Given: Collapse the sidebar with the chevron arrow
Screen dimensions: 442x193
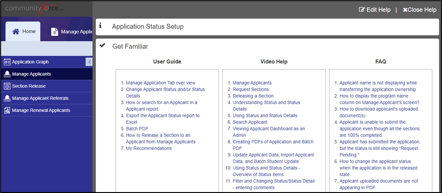Looking at the screenshot, I should coord(89,62).
